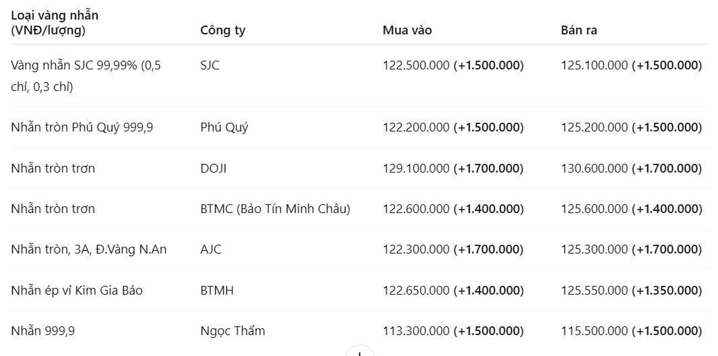The width and height of the screenshot is (718, 356).
Task: Click the "Công ty" column header
Action: (222, 31)
